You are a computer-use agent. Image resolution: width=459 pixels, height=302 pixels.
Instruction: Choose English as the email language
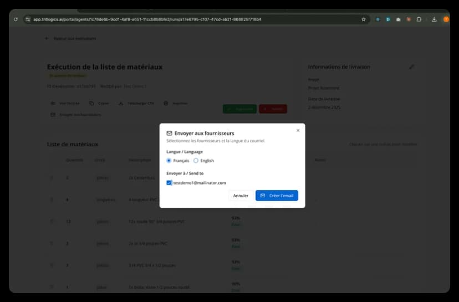point(196,161)
